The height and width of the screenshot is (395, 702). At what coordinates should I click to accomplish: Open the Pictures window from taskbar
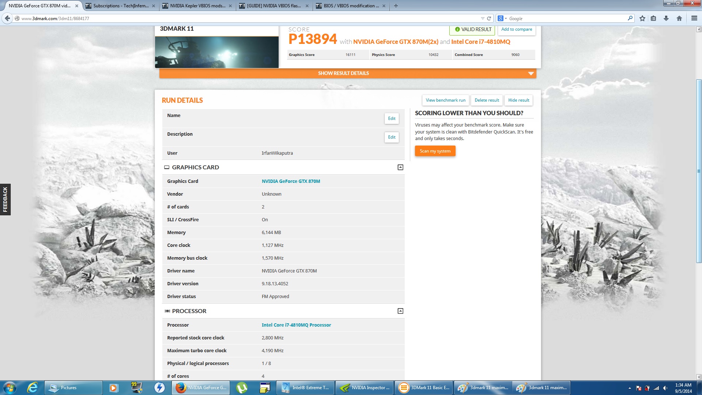tap(73, 388)
